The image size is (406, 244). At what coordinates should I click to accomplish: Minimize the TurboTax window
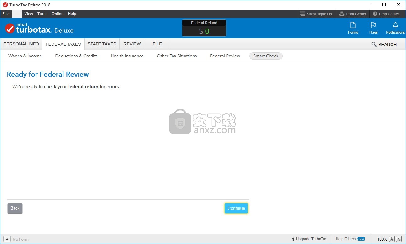coord(370,5)
